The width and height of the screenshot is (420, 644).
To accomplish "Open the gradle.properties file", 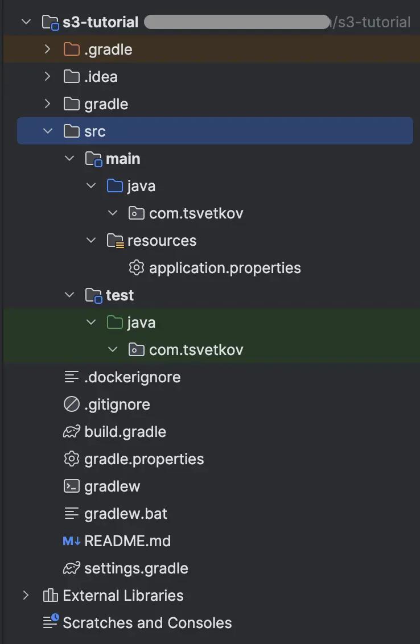I will (144, 459).
